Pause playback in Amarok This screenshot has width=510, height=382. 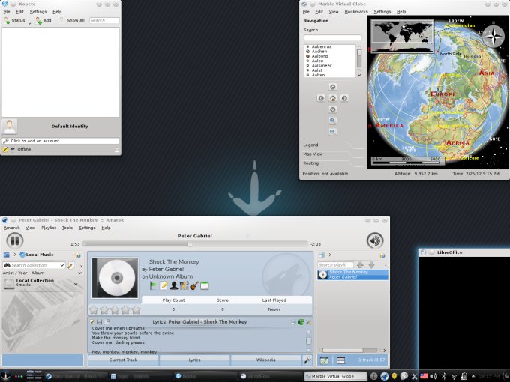(x=15, y=240)
